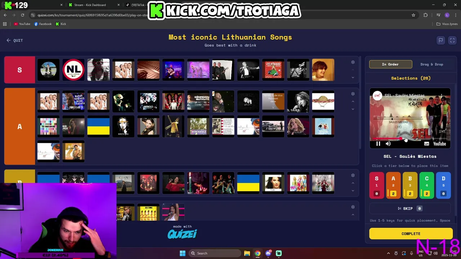Viewport: 461px width, 259px height.
Task: Move the A tier up
Action: 353,101
